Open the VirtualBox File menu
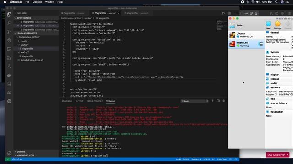This screenshot has height=164, width=293. click(x=27, y=2)
